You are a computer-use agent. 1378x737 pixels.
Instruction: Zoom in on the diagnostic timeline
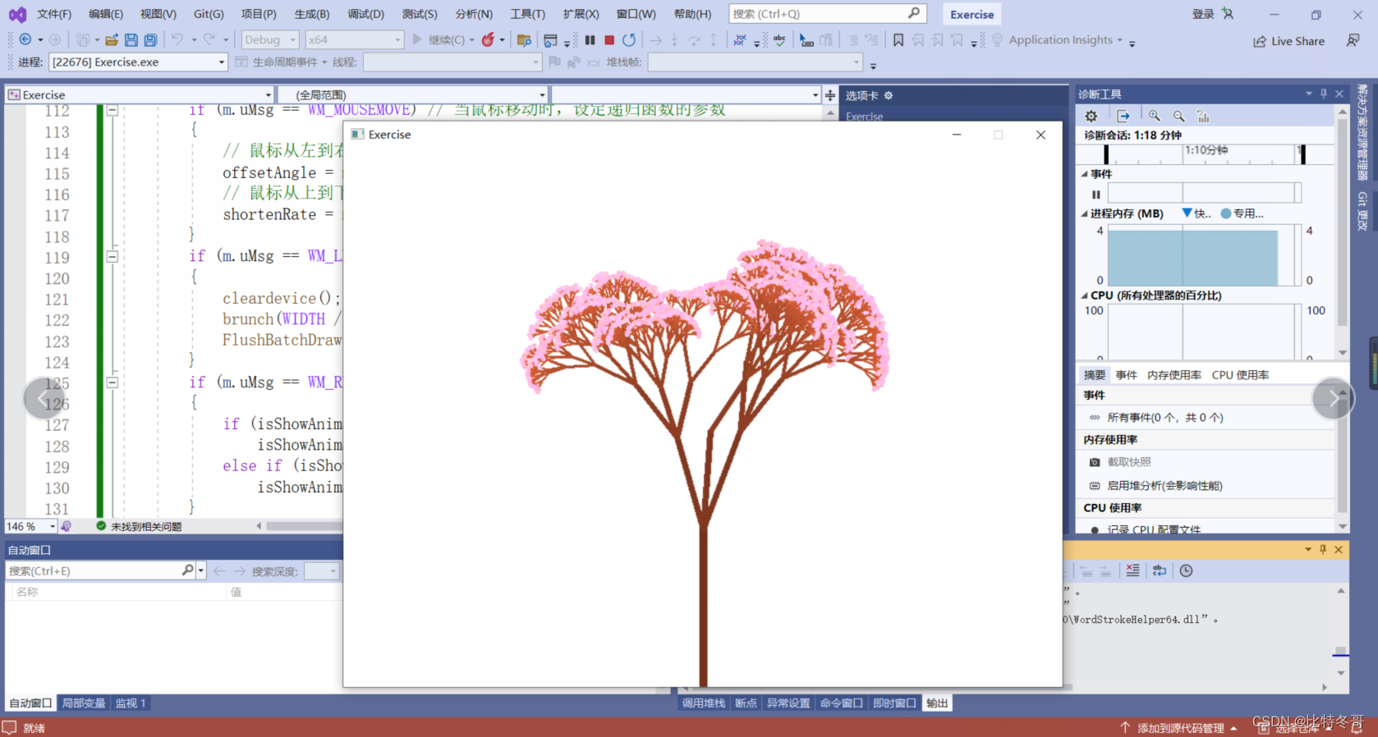pos(1155,117)
